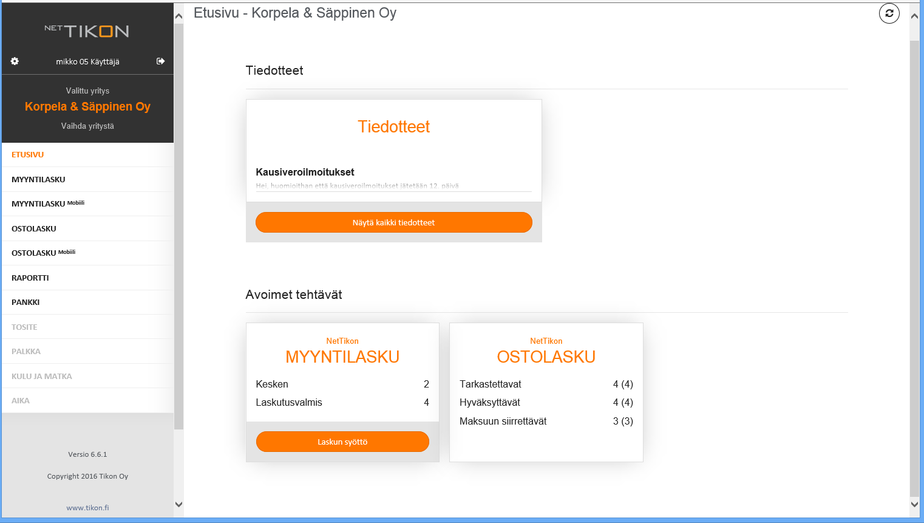Screen dimensions: 924x523
Task: Click the main page scrollbar up arrow
Action: (x=914, y=16)
